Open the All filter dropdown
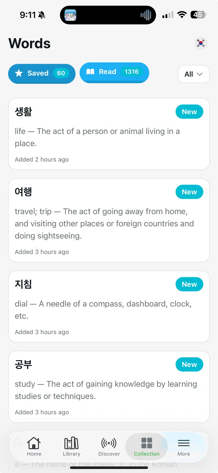 [193, 74]
